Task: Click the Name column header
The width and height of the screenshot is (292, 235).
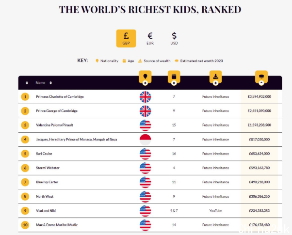Action: pos(40,83)
